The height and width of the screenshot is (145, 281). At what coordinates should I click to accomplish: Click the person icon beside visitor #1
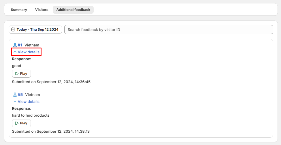tap(15, 45)
